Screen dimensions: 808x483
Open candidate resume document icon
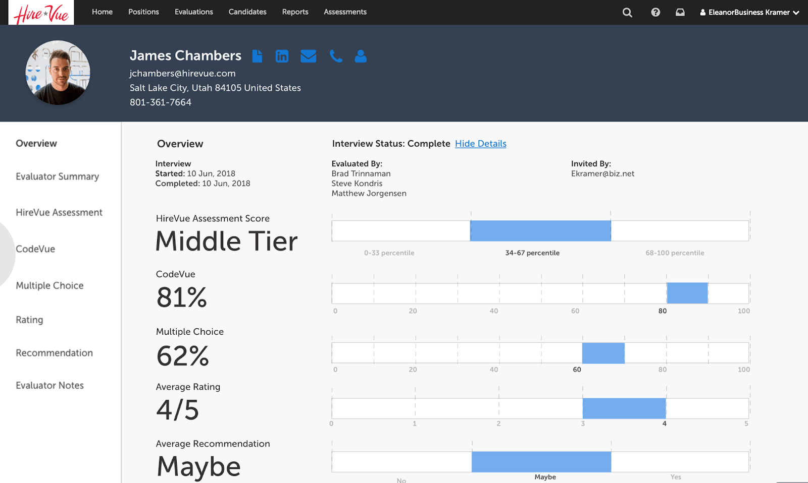pos(258,56)
